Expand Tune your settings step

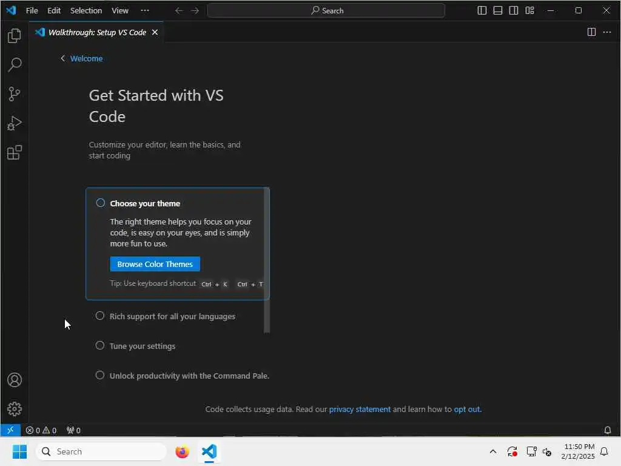click(142, 346)
